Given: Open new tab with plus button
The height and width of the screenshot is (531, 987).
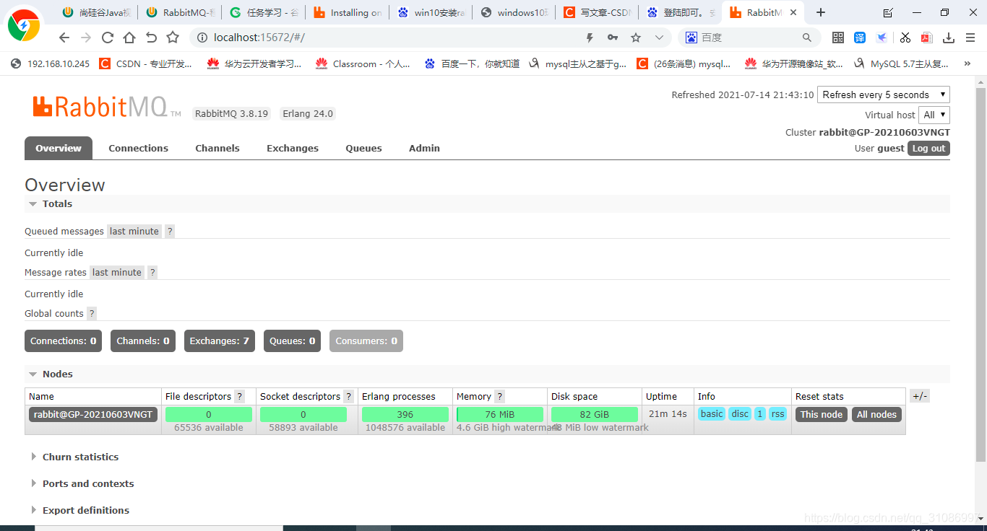Looking at the screenshot, I should click(821, 12).
